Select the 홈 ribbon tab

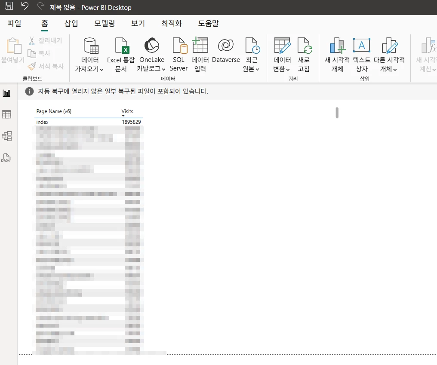pyautogui.click(x=45, y=23)
